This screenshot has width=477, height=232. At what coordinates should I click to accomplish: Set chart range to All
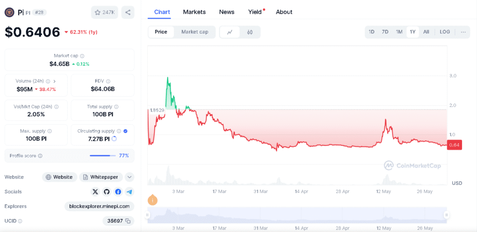[x=426, y=32]
